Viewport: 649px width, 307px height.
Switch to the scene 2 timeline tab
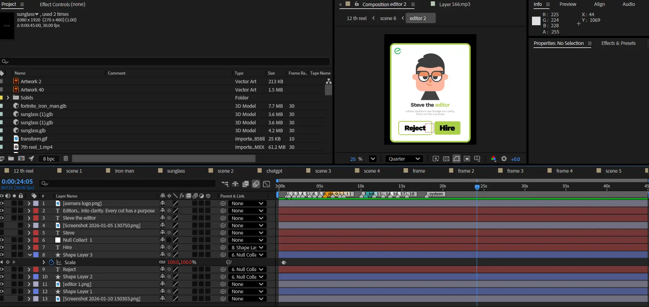[x=225, y=171]
